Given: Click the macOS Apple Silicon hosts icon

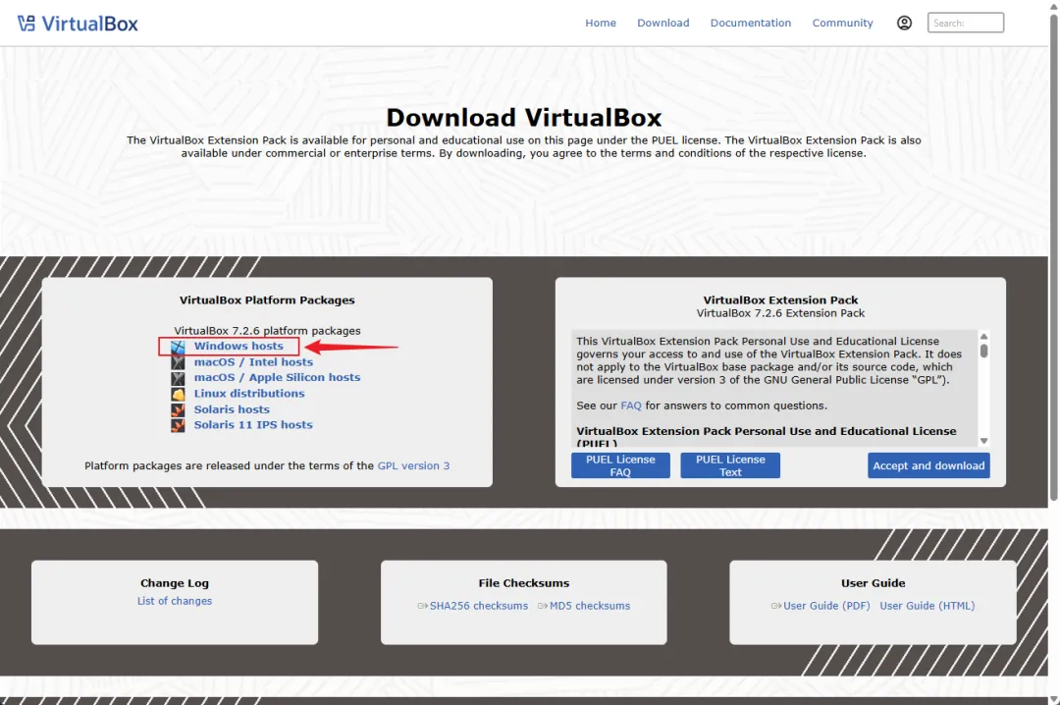Looking at the screenshot, I should tap(178, 378).
